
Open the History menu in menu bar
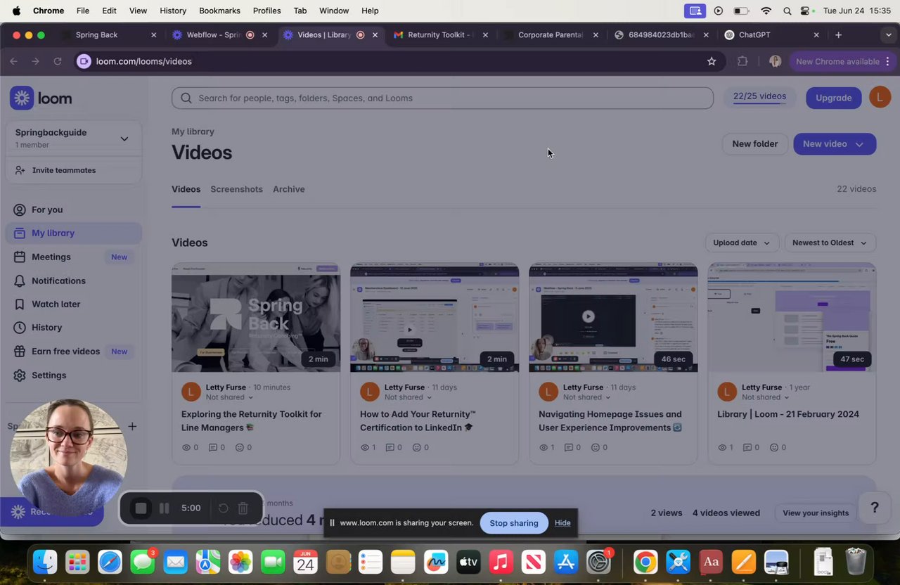pyautogui.click(x=173, y=11)
